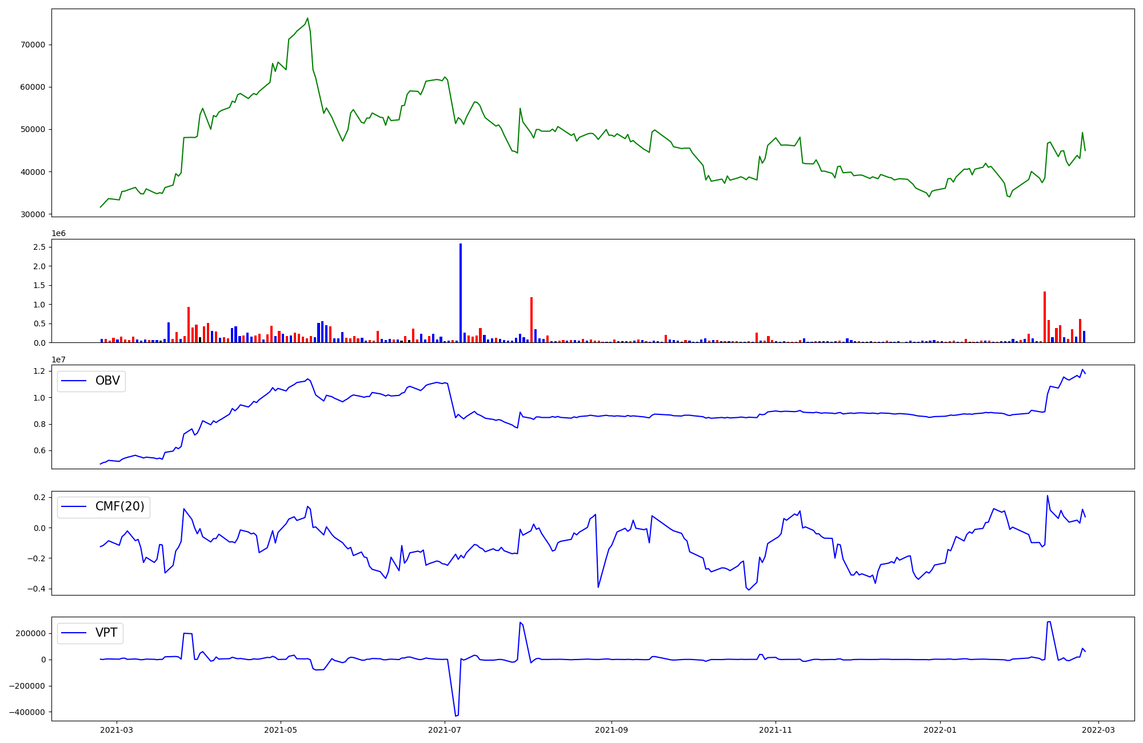Click the tall red volume bar near 2021-08
The height and width of the screenshot is (743, 1143).
click(x=531, y=319)
